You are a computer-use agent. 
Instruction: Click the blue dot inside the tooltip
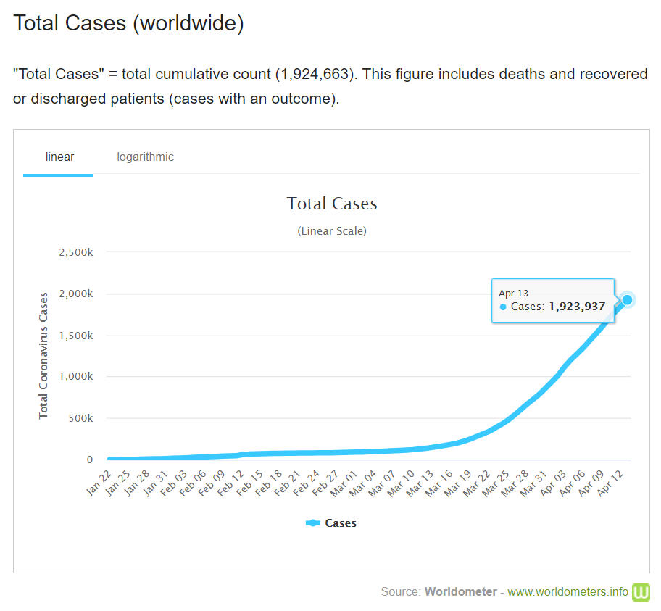503,307
